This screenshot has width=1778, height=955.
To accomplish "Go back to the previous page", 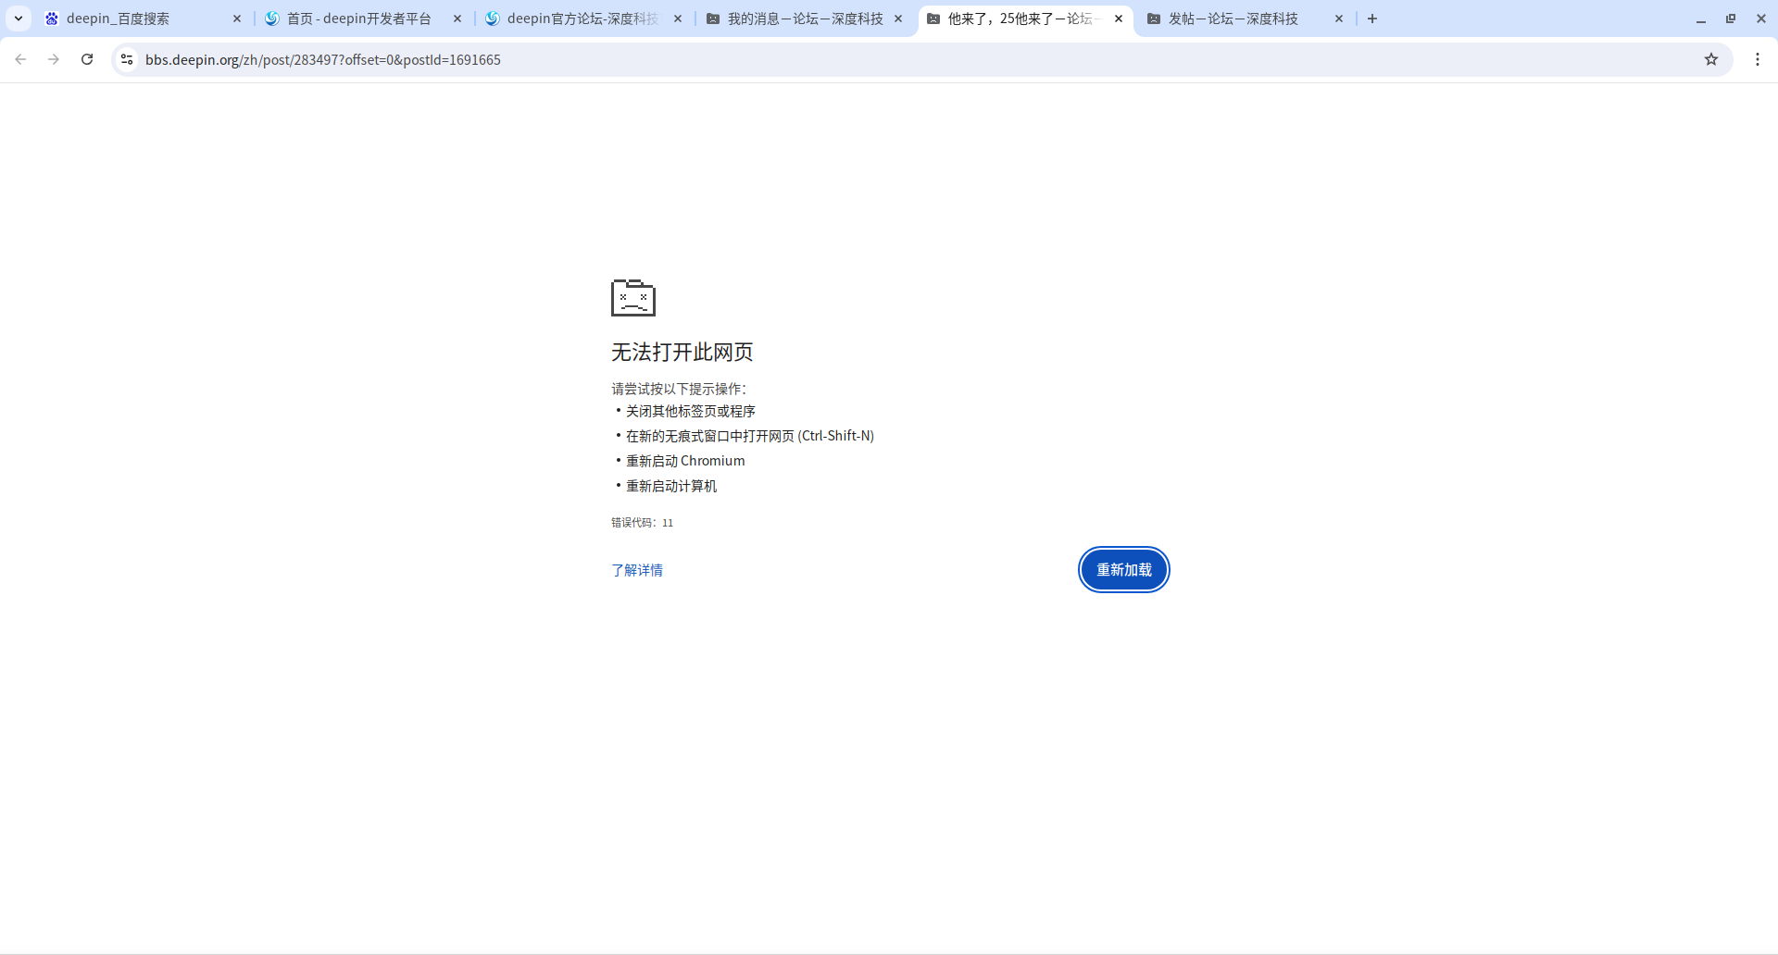I will click(20, 59).
